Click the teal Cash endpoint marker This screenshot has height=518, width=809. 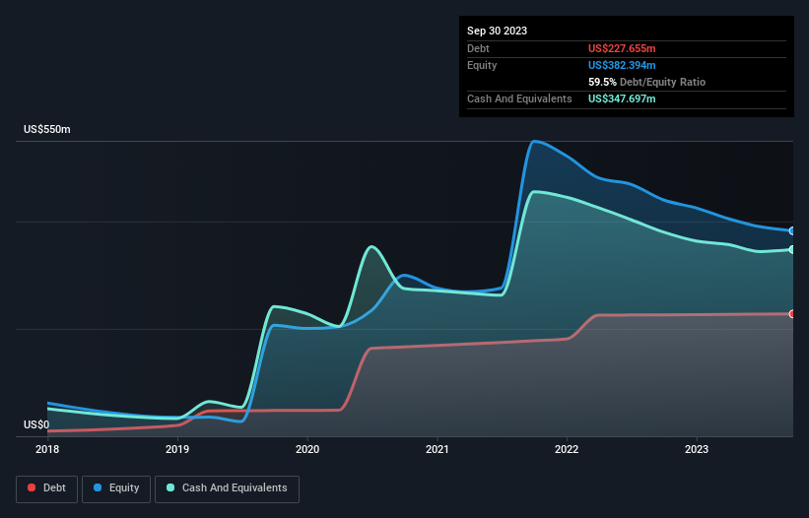point(792,249)
